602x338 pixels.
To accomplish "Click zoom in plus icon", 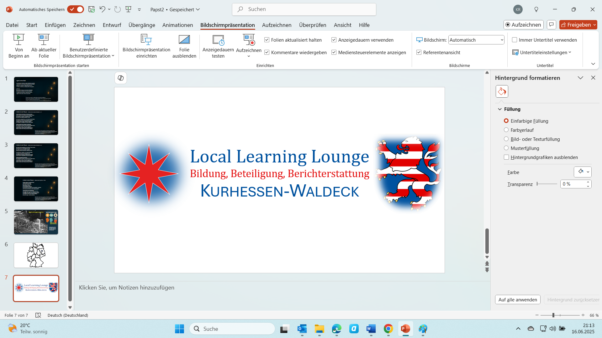I will (x=583, y=315).
